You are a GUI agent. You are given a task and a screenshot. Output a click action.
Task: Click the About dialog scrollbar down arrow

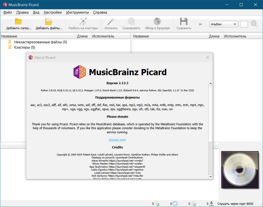click(211, 177)
